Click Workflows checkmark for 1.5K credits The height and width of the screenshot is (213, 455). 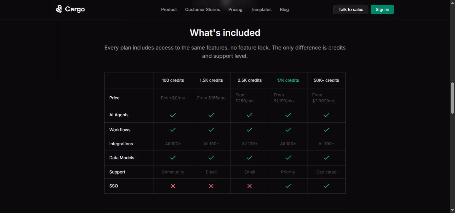click(211, 130)
